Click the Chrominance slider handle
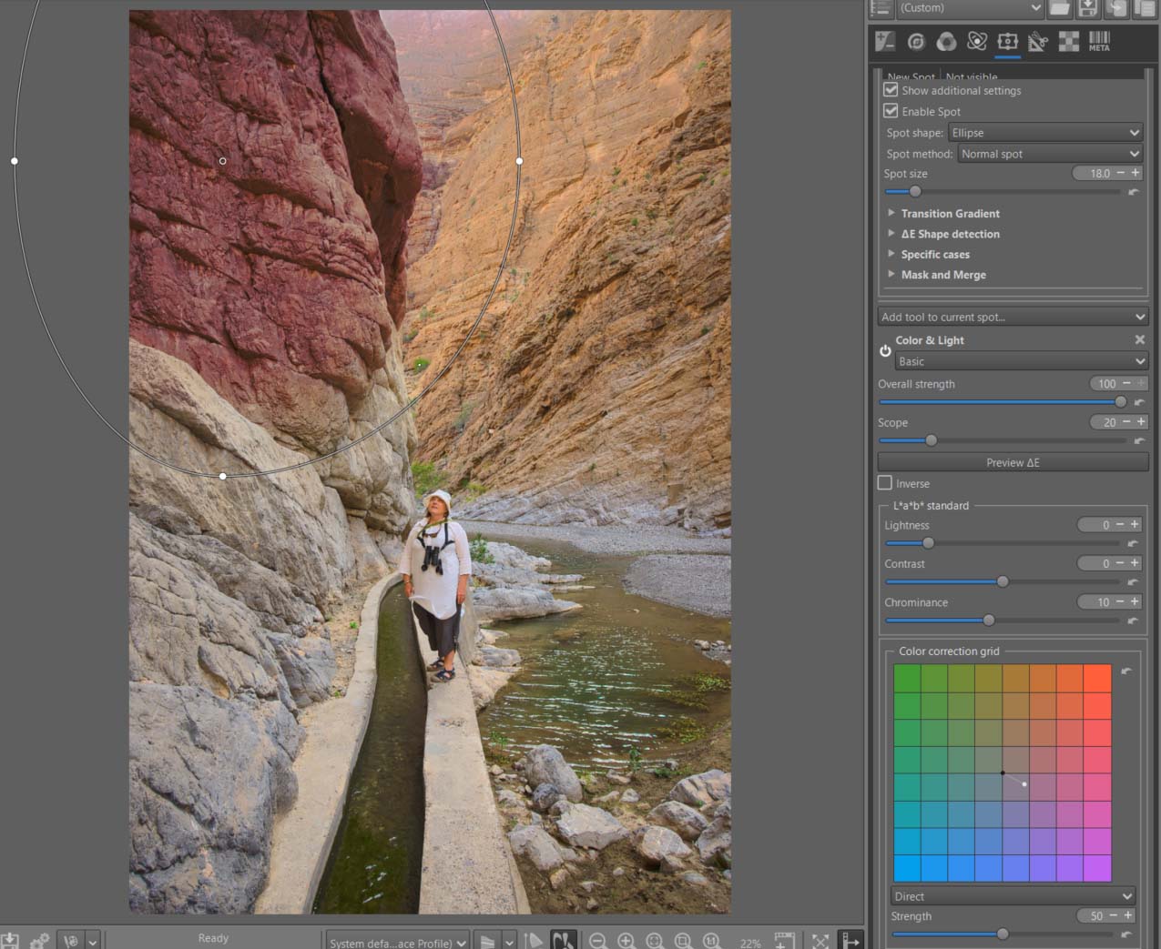 coord(989,621)
